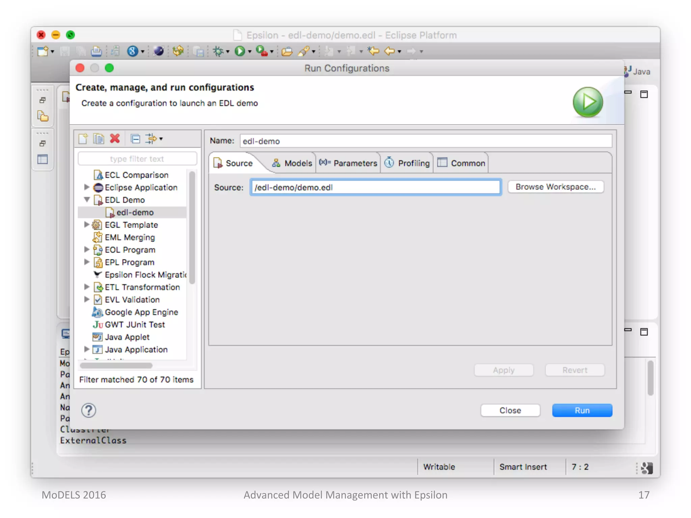
Task: Click the duplicate configuration icon
Action: click(x=99, y=139)
